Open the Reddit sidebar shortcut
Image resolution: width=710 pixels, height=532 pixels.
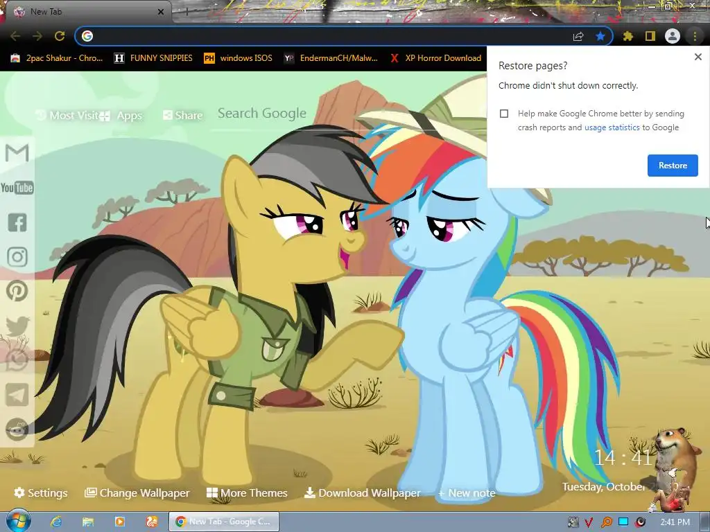pos(17,429)
